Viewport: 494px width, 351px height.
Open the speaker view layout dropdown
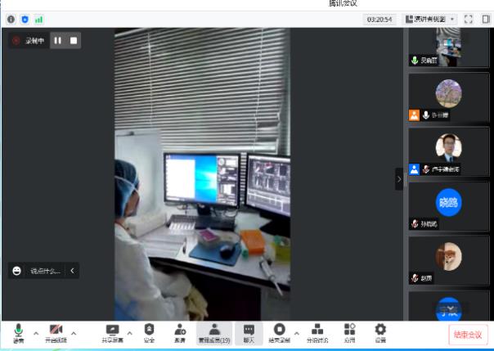pos(431,19)
